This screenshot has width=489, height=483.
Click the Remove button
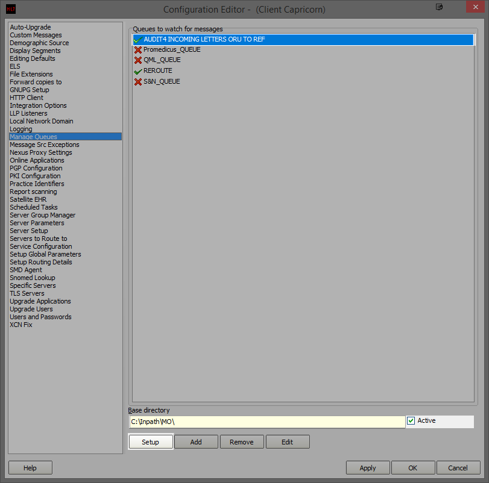coord(242,442)
